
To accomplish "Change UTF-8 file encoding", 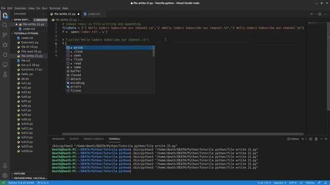I will tap(293, 183).
